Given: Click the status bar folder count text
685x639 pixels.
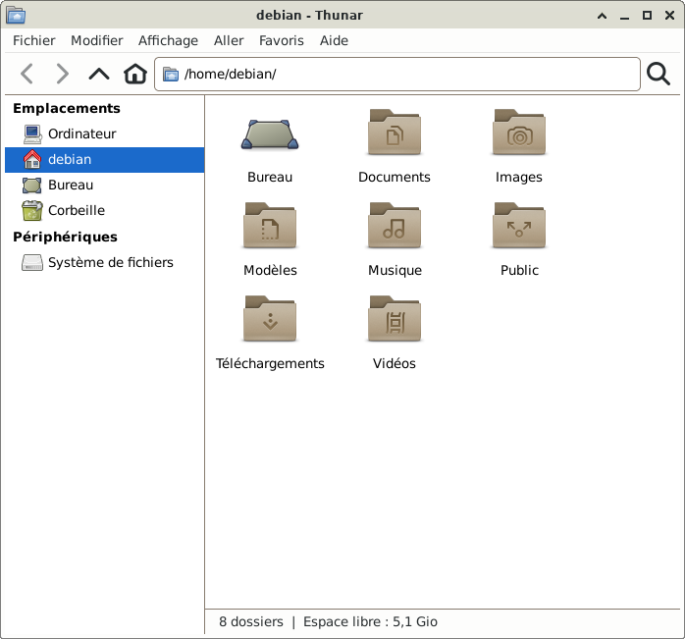Looking at the screenshot, I should pyautogui.click(x=251, y=621).
